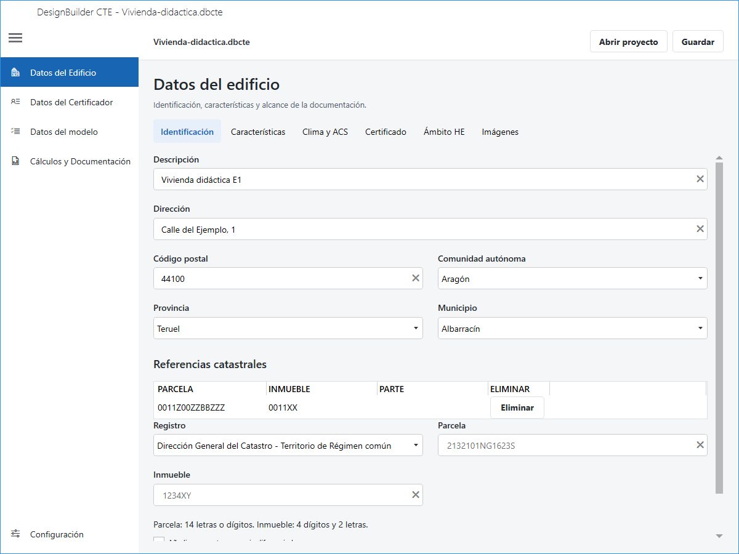739x554 pixels.
Task: Clear the Descripción field with its X
Action: point(700,179)
